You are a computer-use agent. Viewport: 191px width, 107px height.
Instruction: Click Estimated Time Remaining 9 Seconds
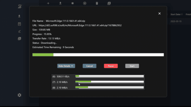(53, 47)
